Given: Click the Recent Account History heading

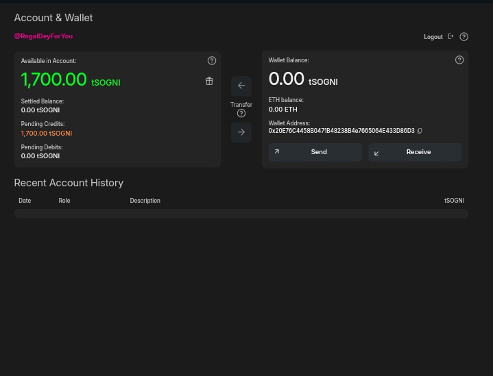Looking at the screenshot, I should [69, 183].
